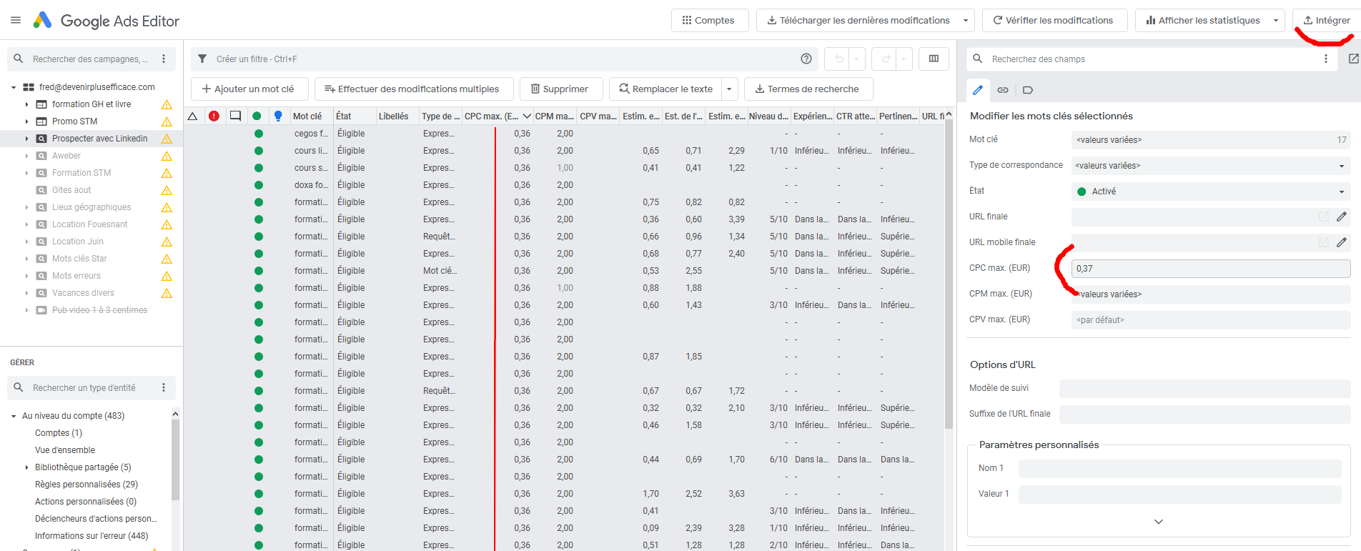Open Type de correspondance dropdown

click(x=1211, y=166)
